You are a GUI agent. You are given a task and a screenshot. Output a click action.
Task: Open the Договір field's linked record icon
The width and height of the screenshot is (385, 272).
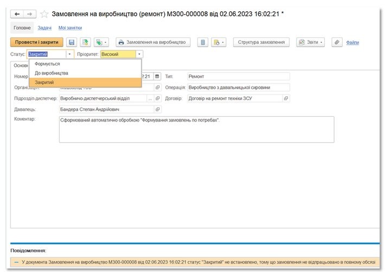click(286, 98)
